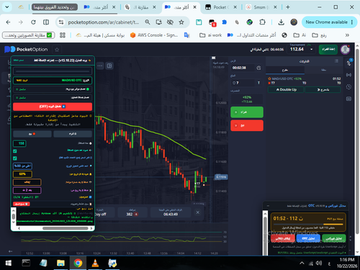
Task: Switch to the Smsm browser tab
Action: [x=261, y=7]
